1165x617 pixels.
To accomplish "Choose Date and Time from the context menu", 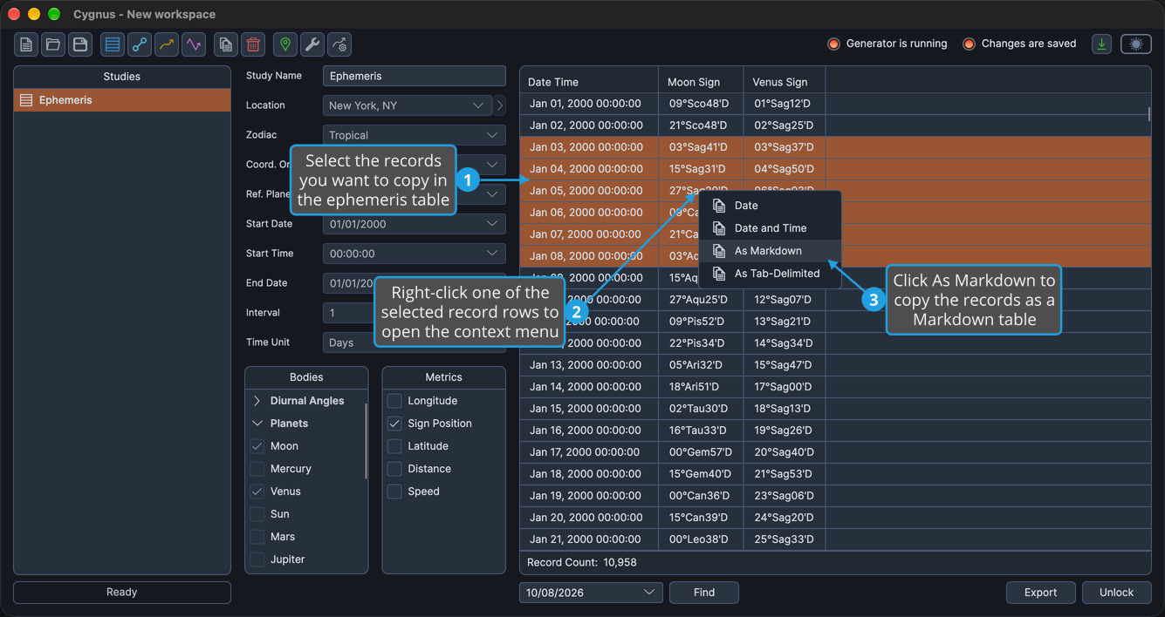I will pyautogui.click(x=770, y=228).
